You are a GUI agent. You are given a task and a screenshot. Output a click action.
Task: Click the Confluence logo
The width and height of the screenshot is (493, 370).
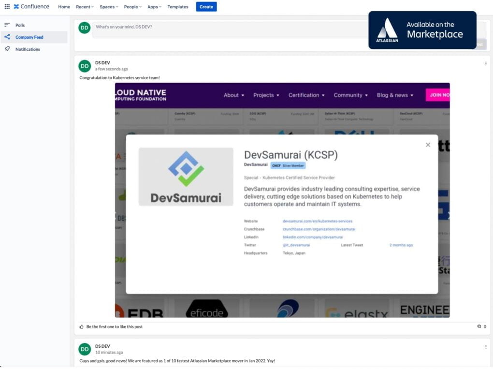click(31, 6)
